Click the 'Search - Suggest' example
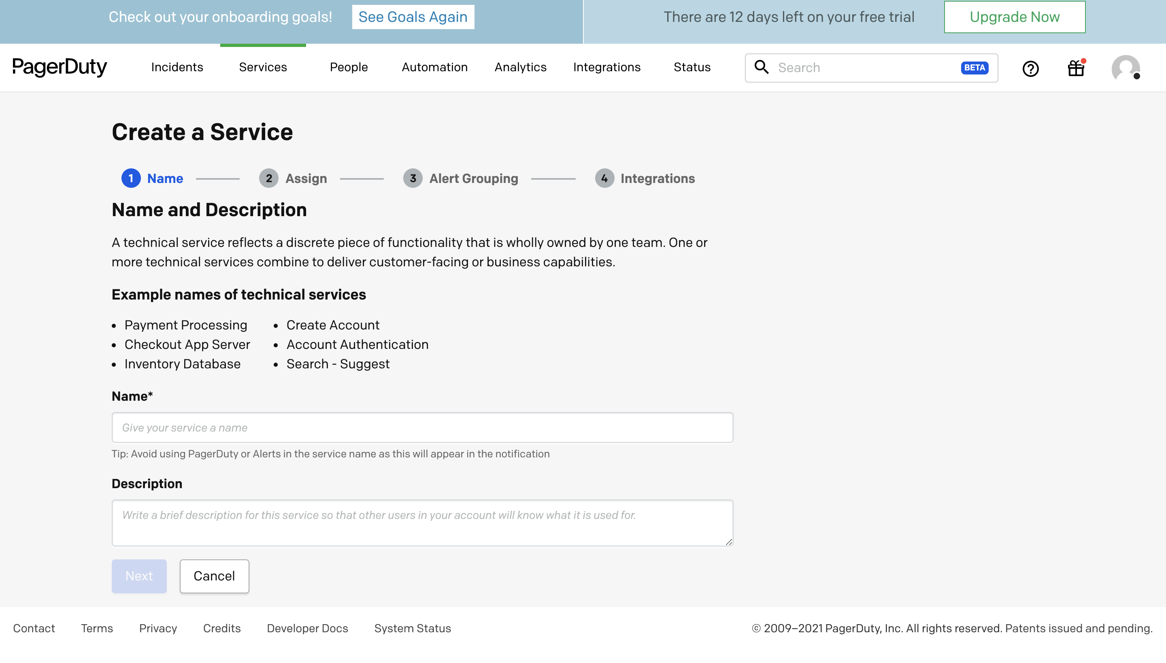This screenshot has height=663, width=1166. point(338,364)
